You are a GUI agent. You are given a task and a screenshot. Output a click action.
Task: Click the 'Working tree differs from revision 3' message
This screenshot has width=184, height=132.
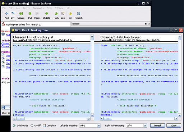click(x=23, y=24)
